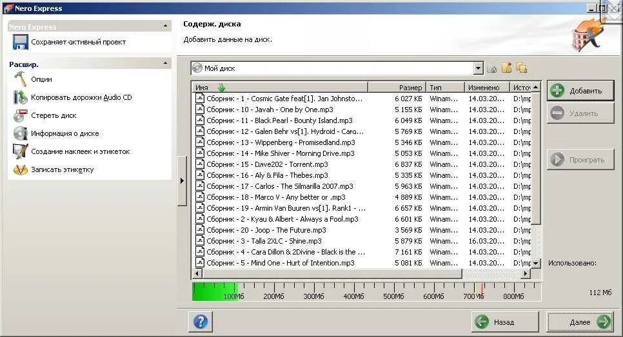623x337 pixels.
Task: Sort by the Тип column header
Action: pyautogui.click(x=444, y=88)
